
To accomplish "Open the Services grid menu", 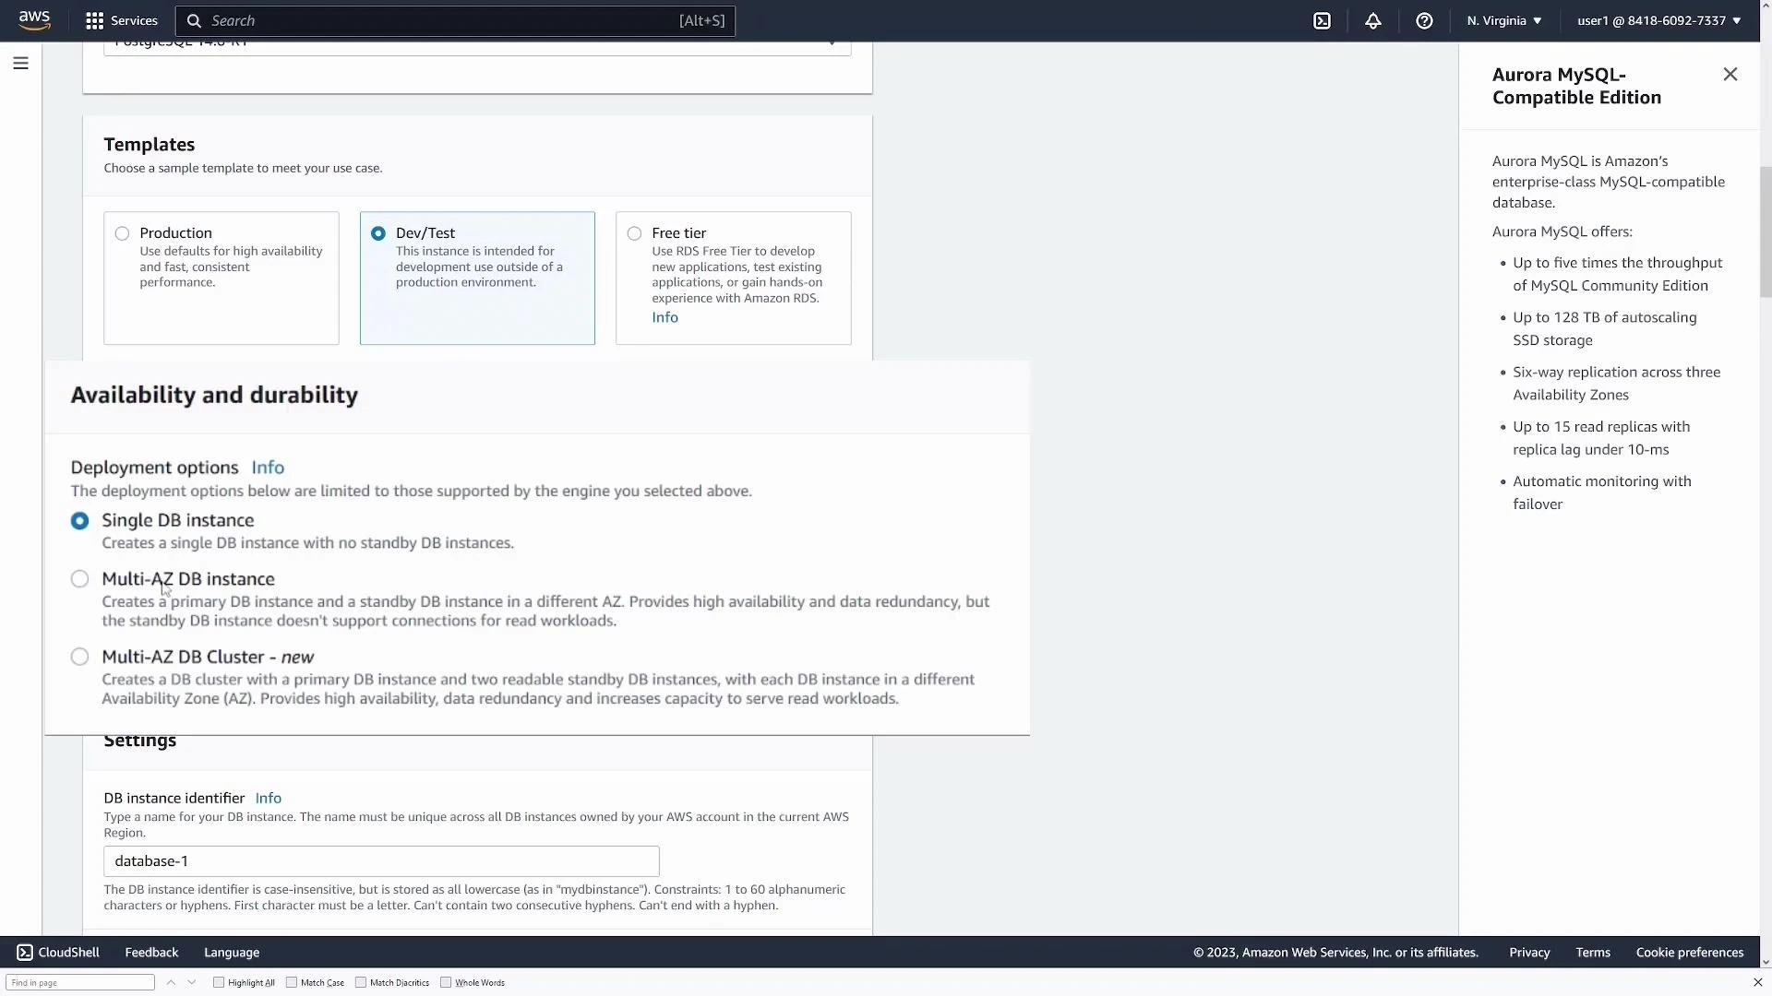I will (121, 20).
